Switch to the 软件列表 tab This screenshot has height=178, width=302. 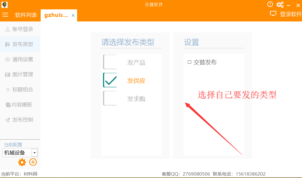(26, 15)
